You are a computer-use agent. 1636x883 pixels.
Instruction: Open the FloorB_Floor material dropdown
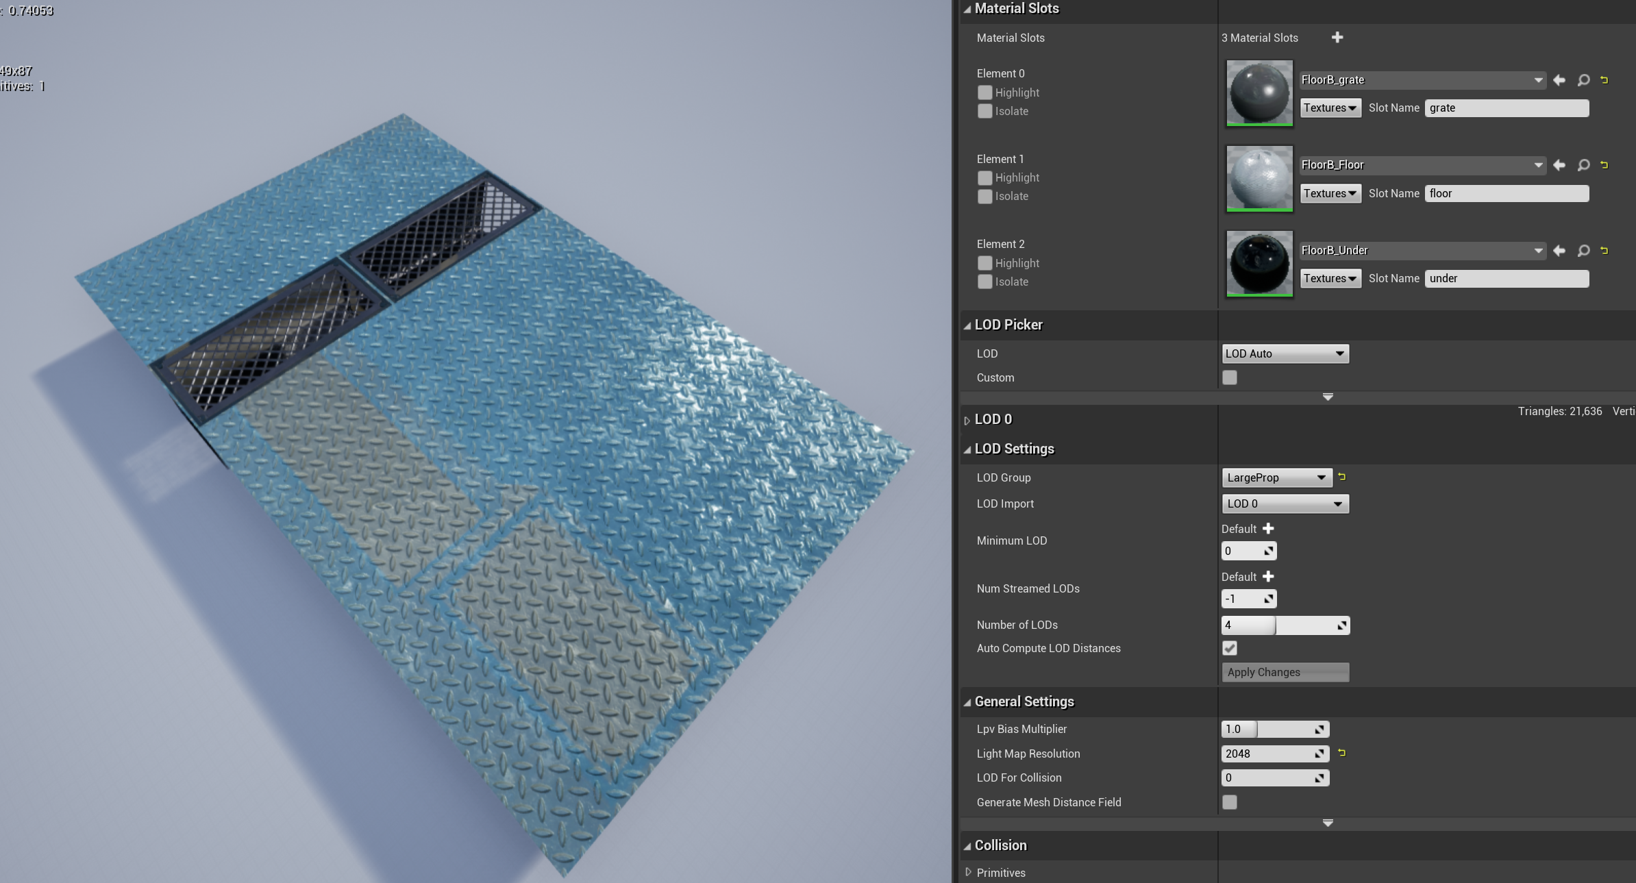point(1422,165)
